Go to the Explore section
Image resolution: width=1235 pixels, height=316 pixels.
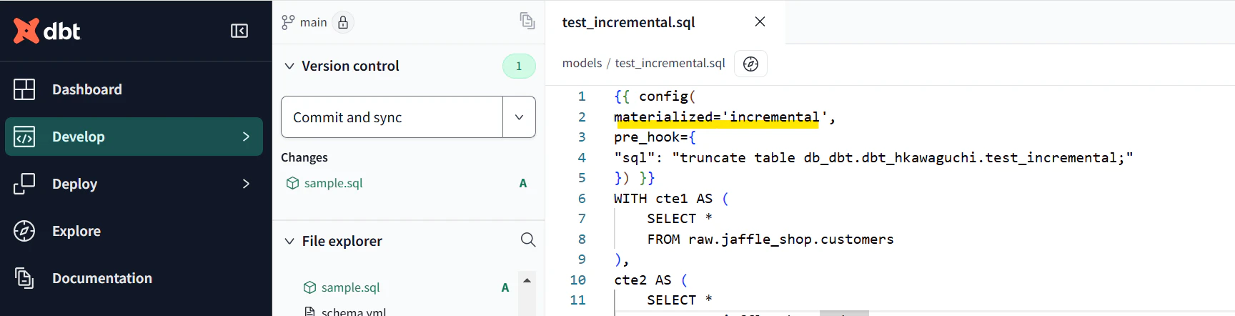pyautogui.click(x=76, y=231)
